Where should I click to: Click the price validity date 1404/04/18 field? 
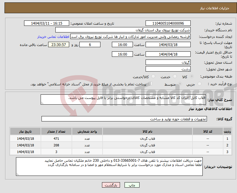(x=168, y=54)
